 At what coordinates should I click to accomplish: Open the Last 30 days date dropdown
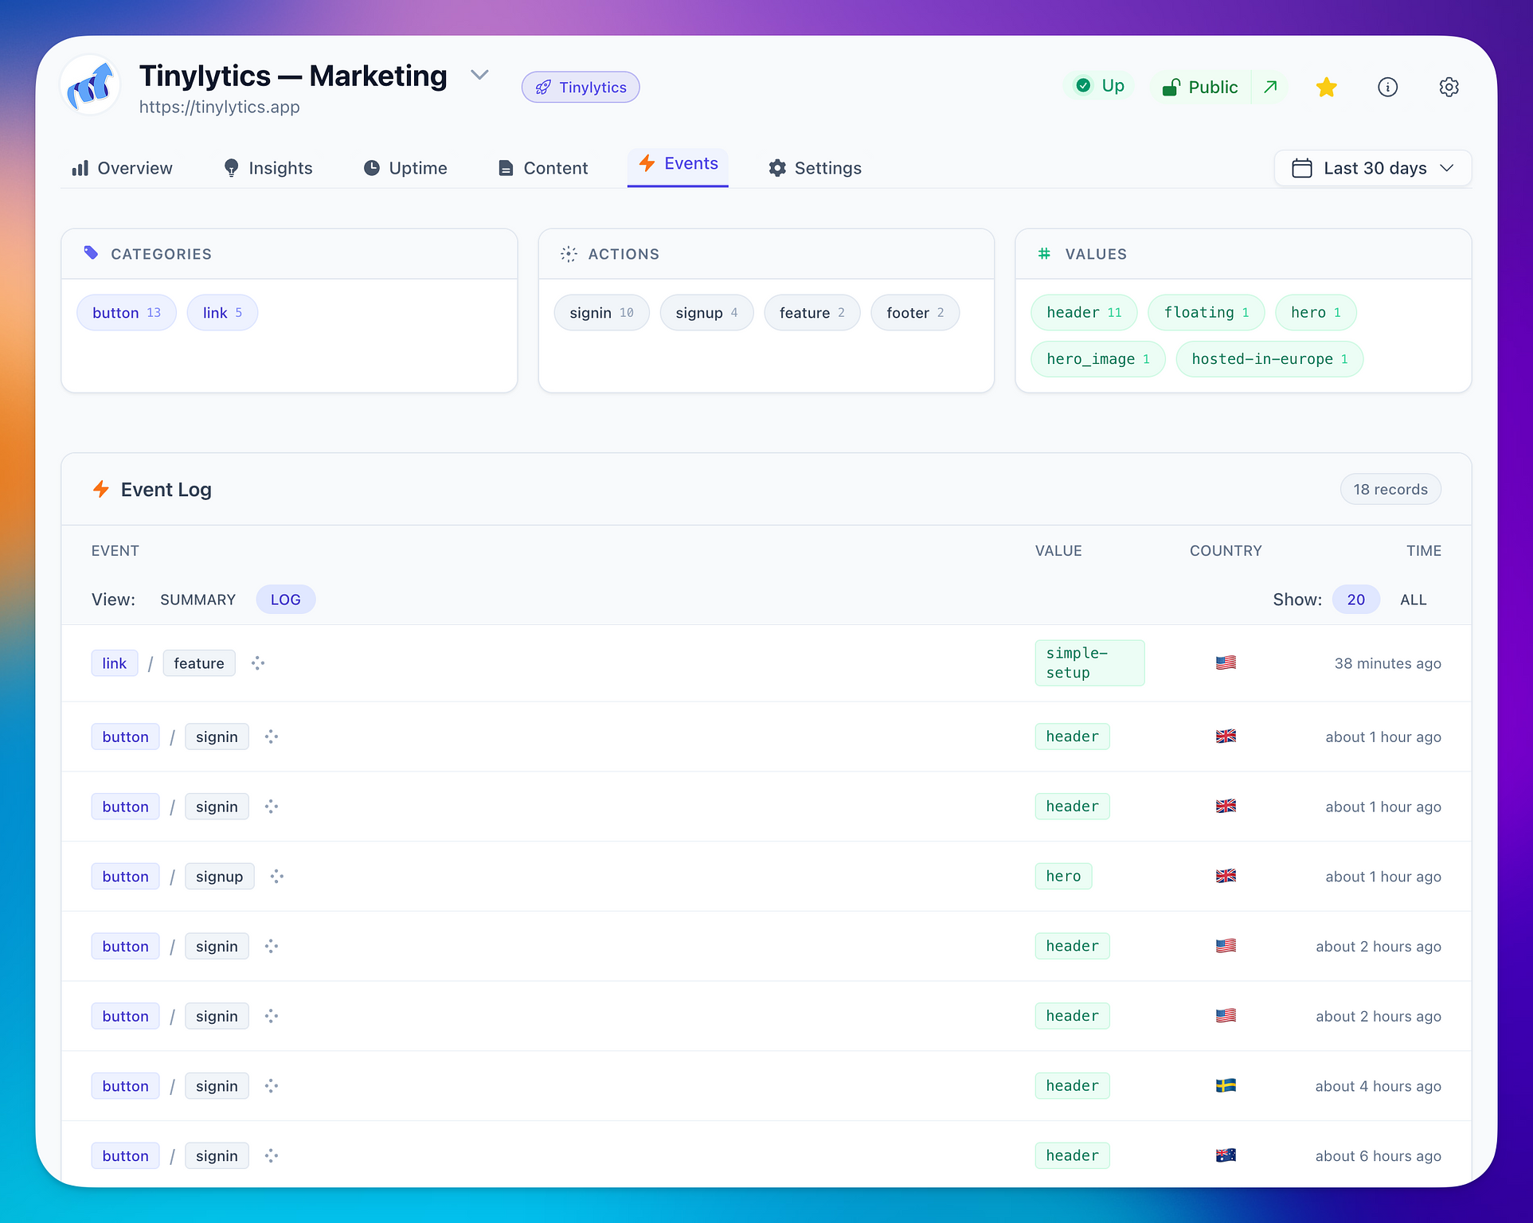1372,168
